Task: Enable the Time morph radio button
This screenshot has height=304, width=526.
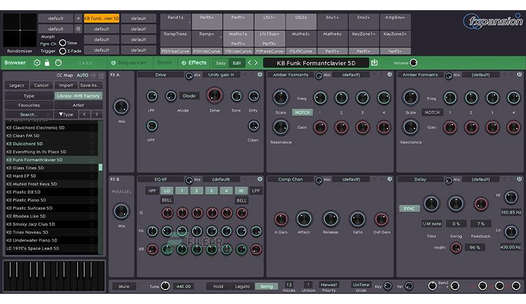Action: [x=62, y=43]
